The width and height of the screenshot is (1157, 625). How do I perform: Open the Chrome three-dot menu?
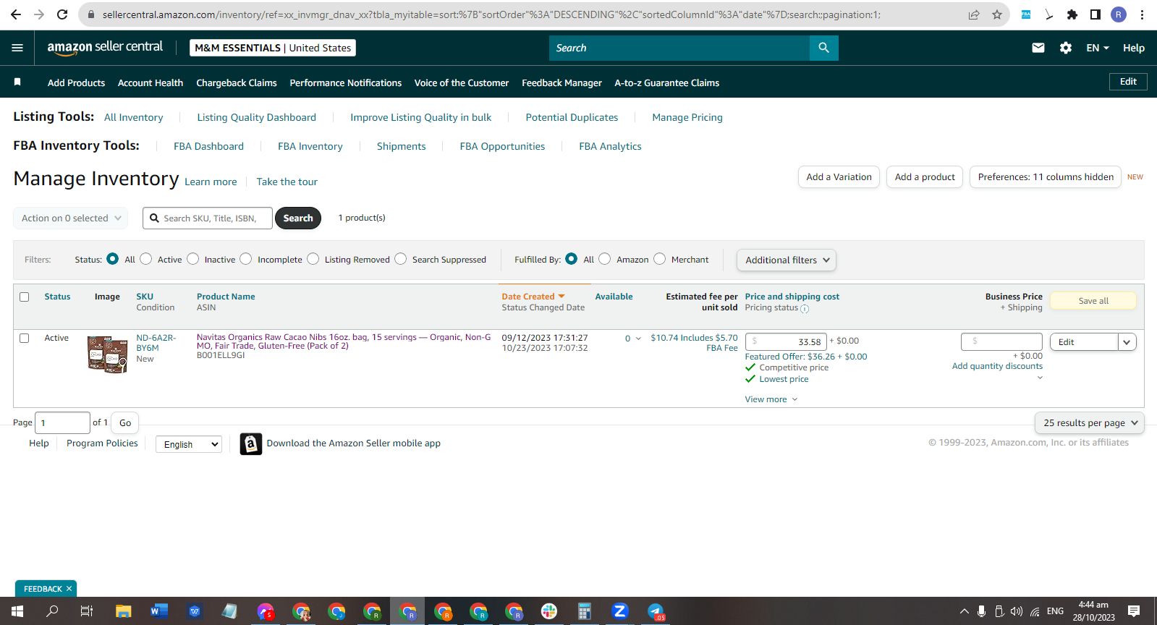coord(1142,14)
